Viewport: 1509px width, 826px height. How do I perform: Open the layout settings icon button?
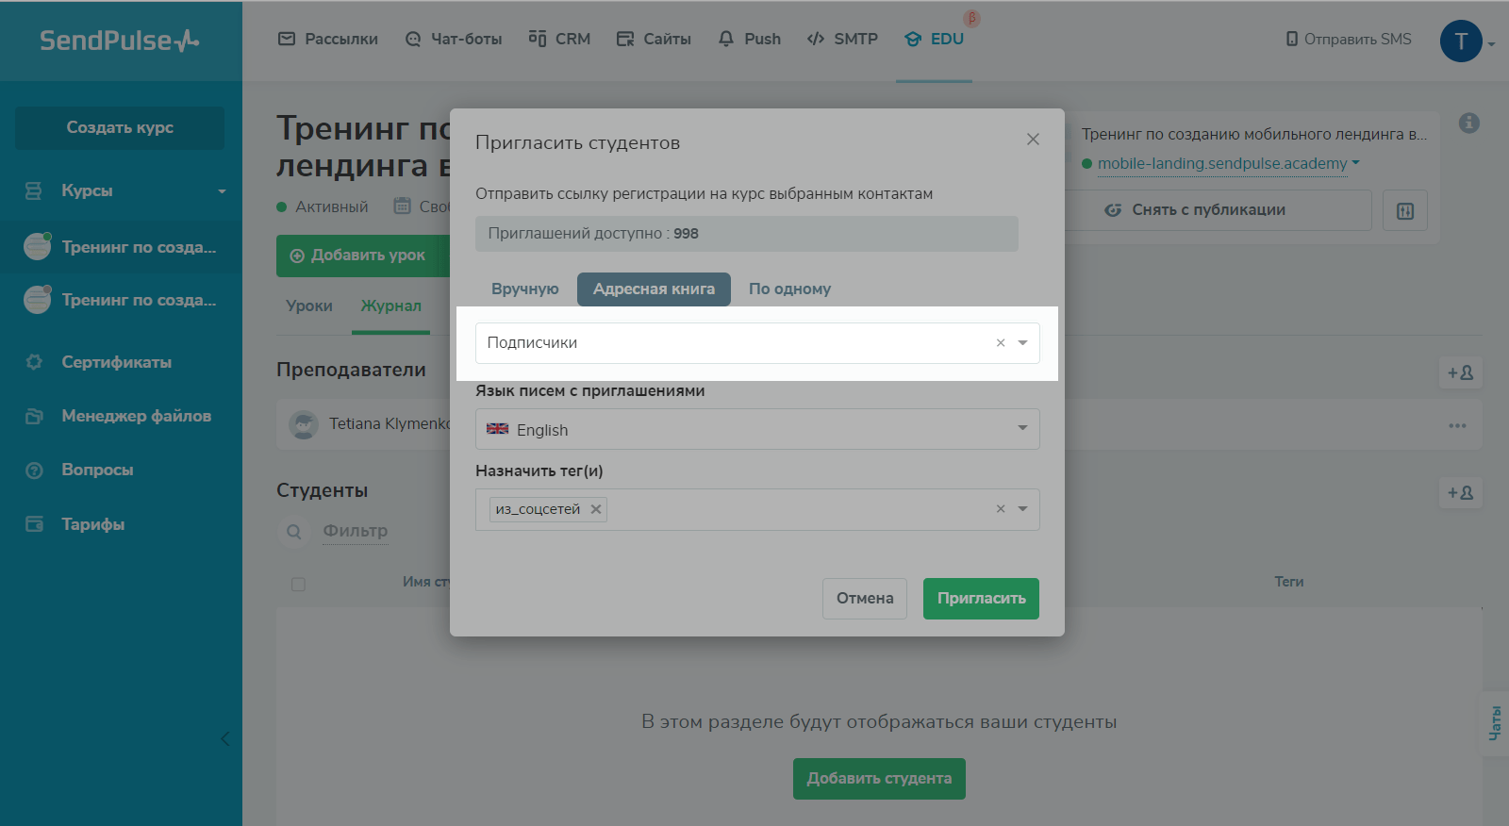(1404, 210)
